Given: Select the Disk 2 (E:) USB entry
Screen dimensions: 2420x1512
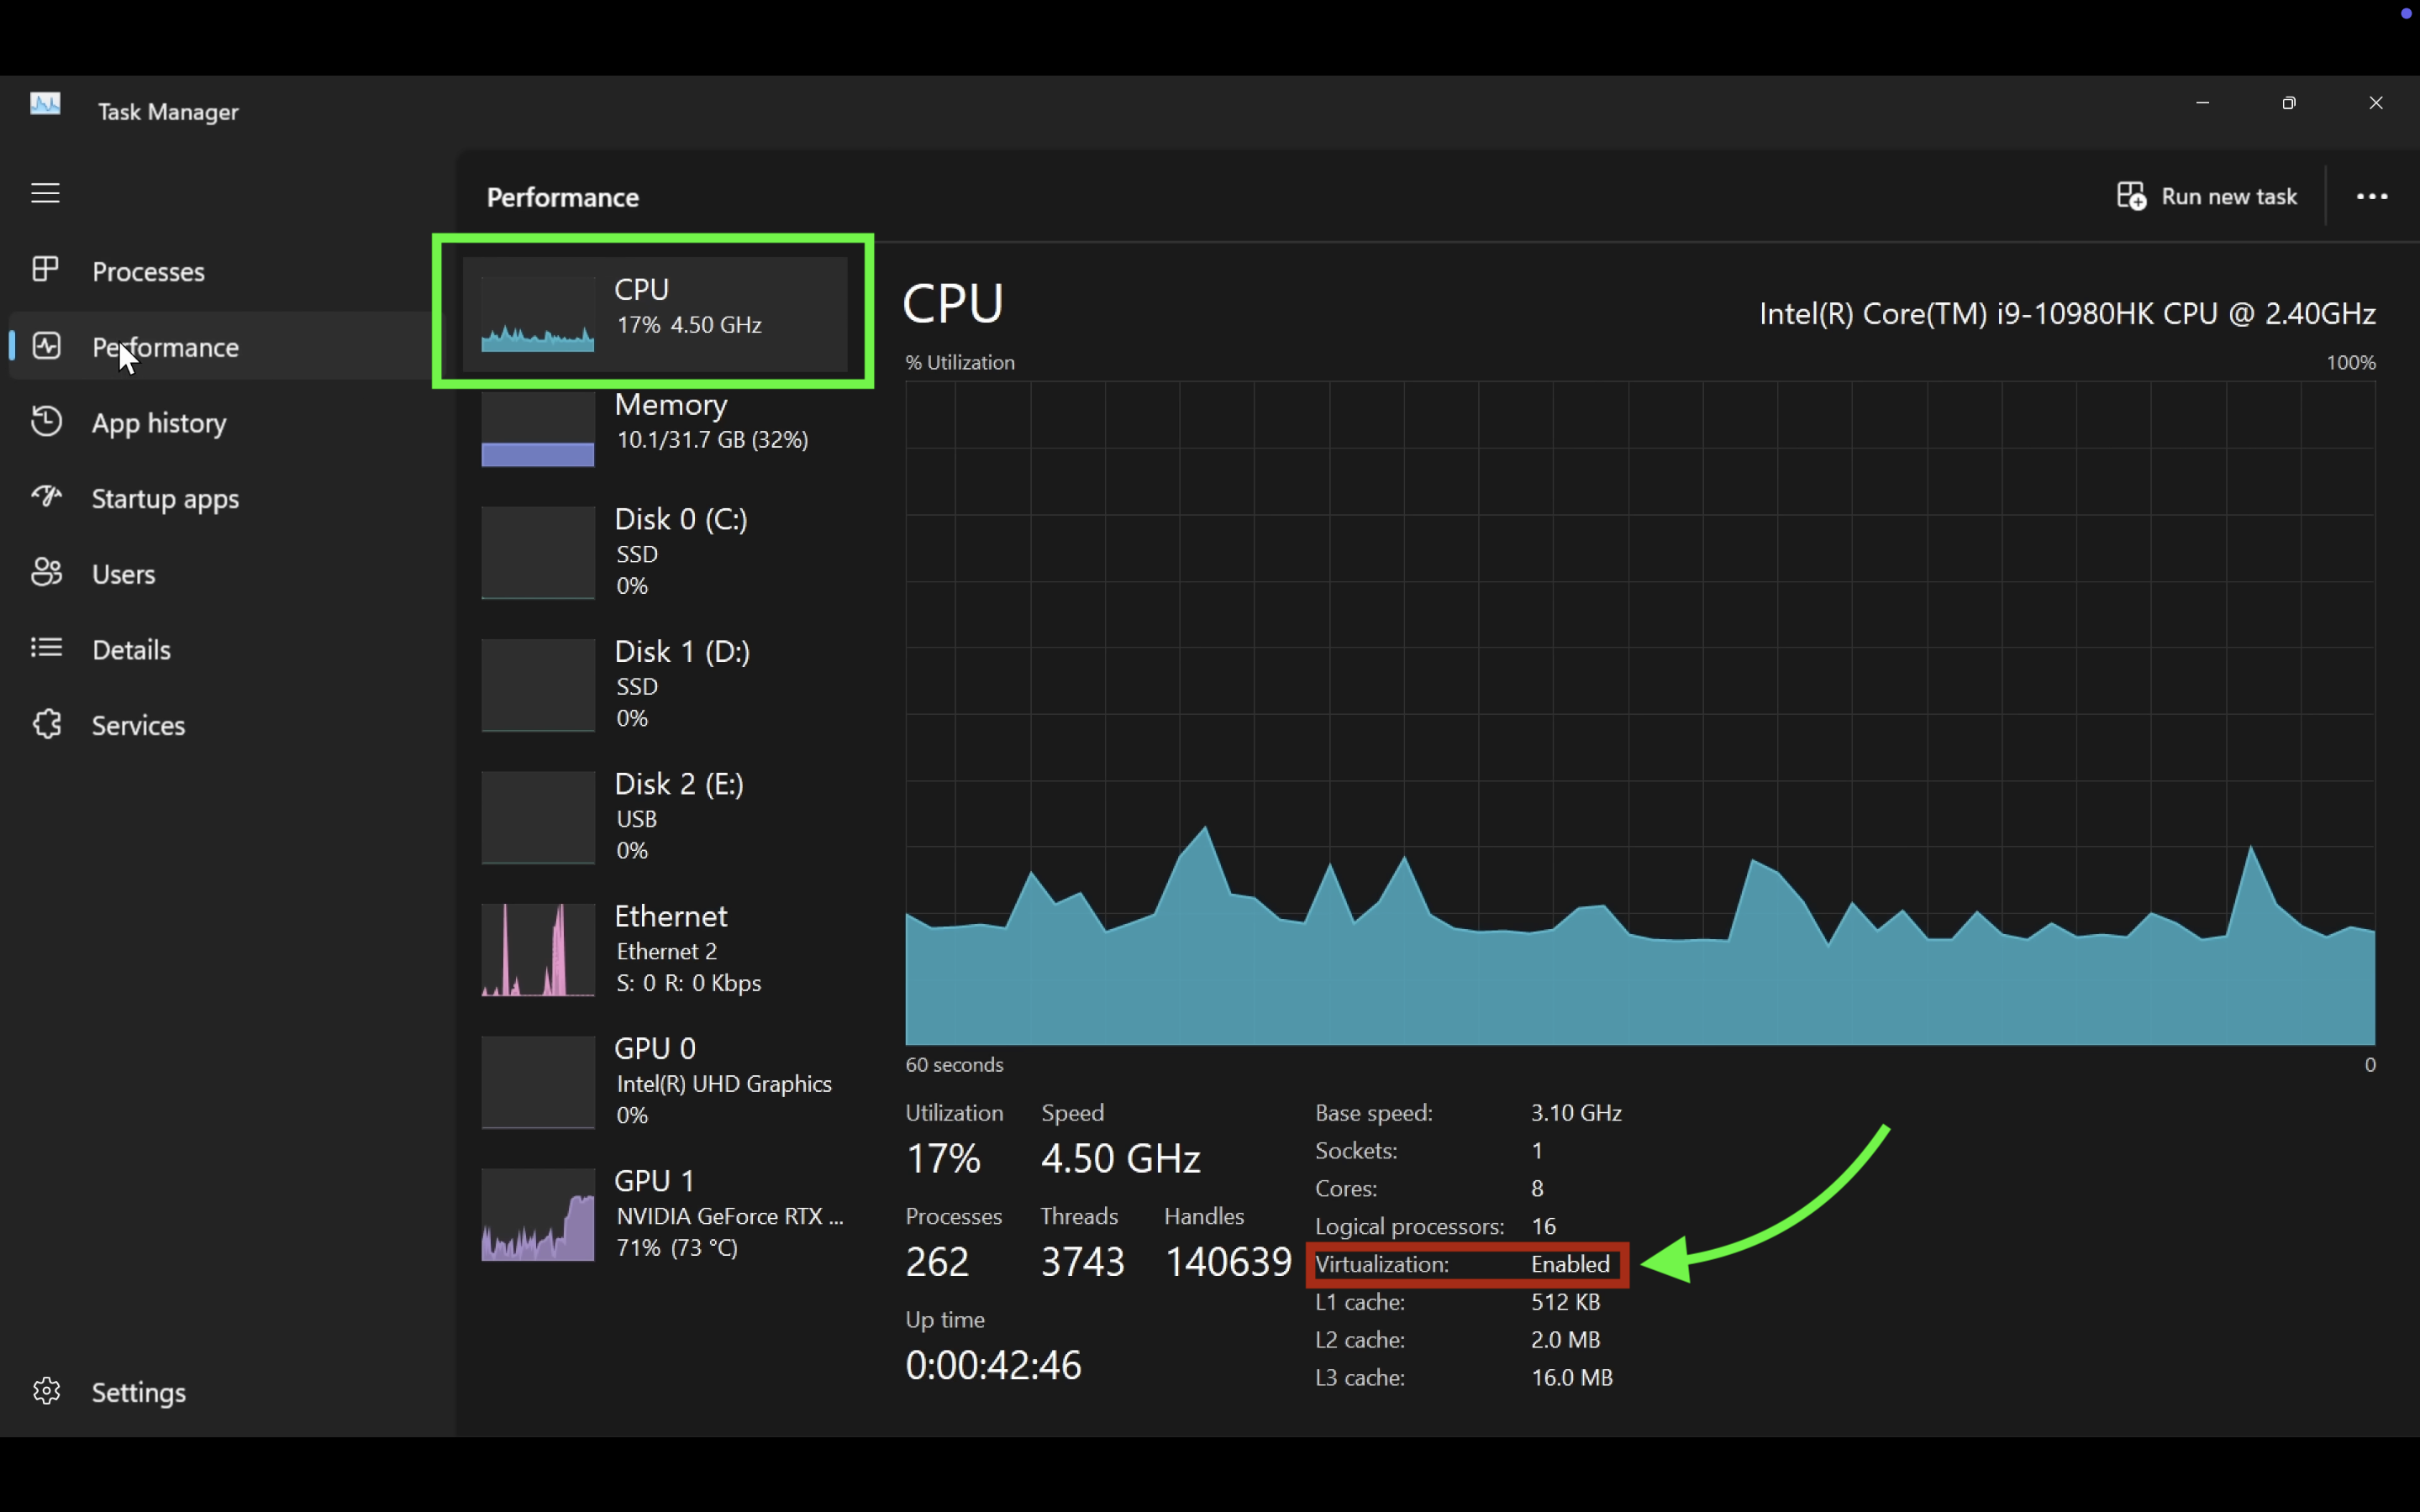Looking at the screenshot, I should tap(660, 816).
